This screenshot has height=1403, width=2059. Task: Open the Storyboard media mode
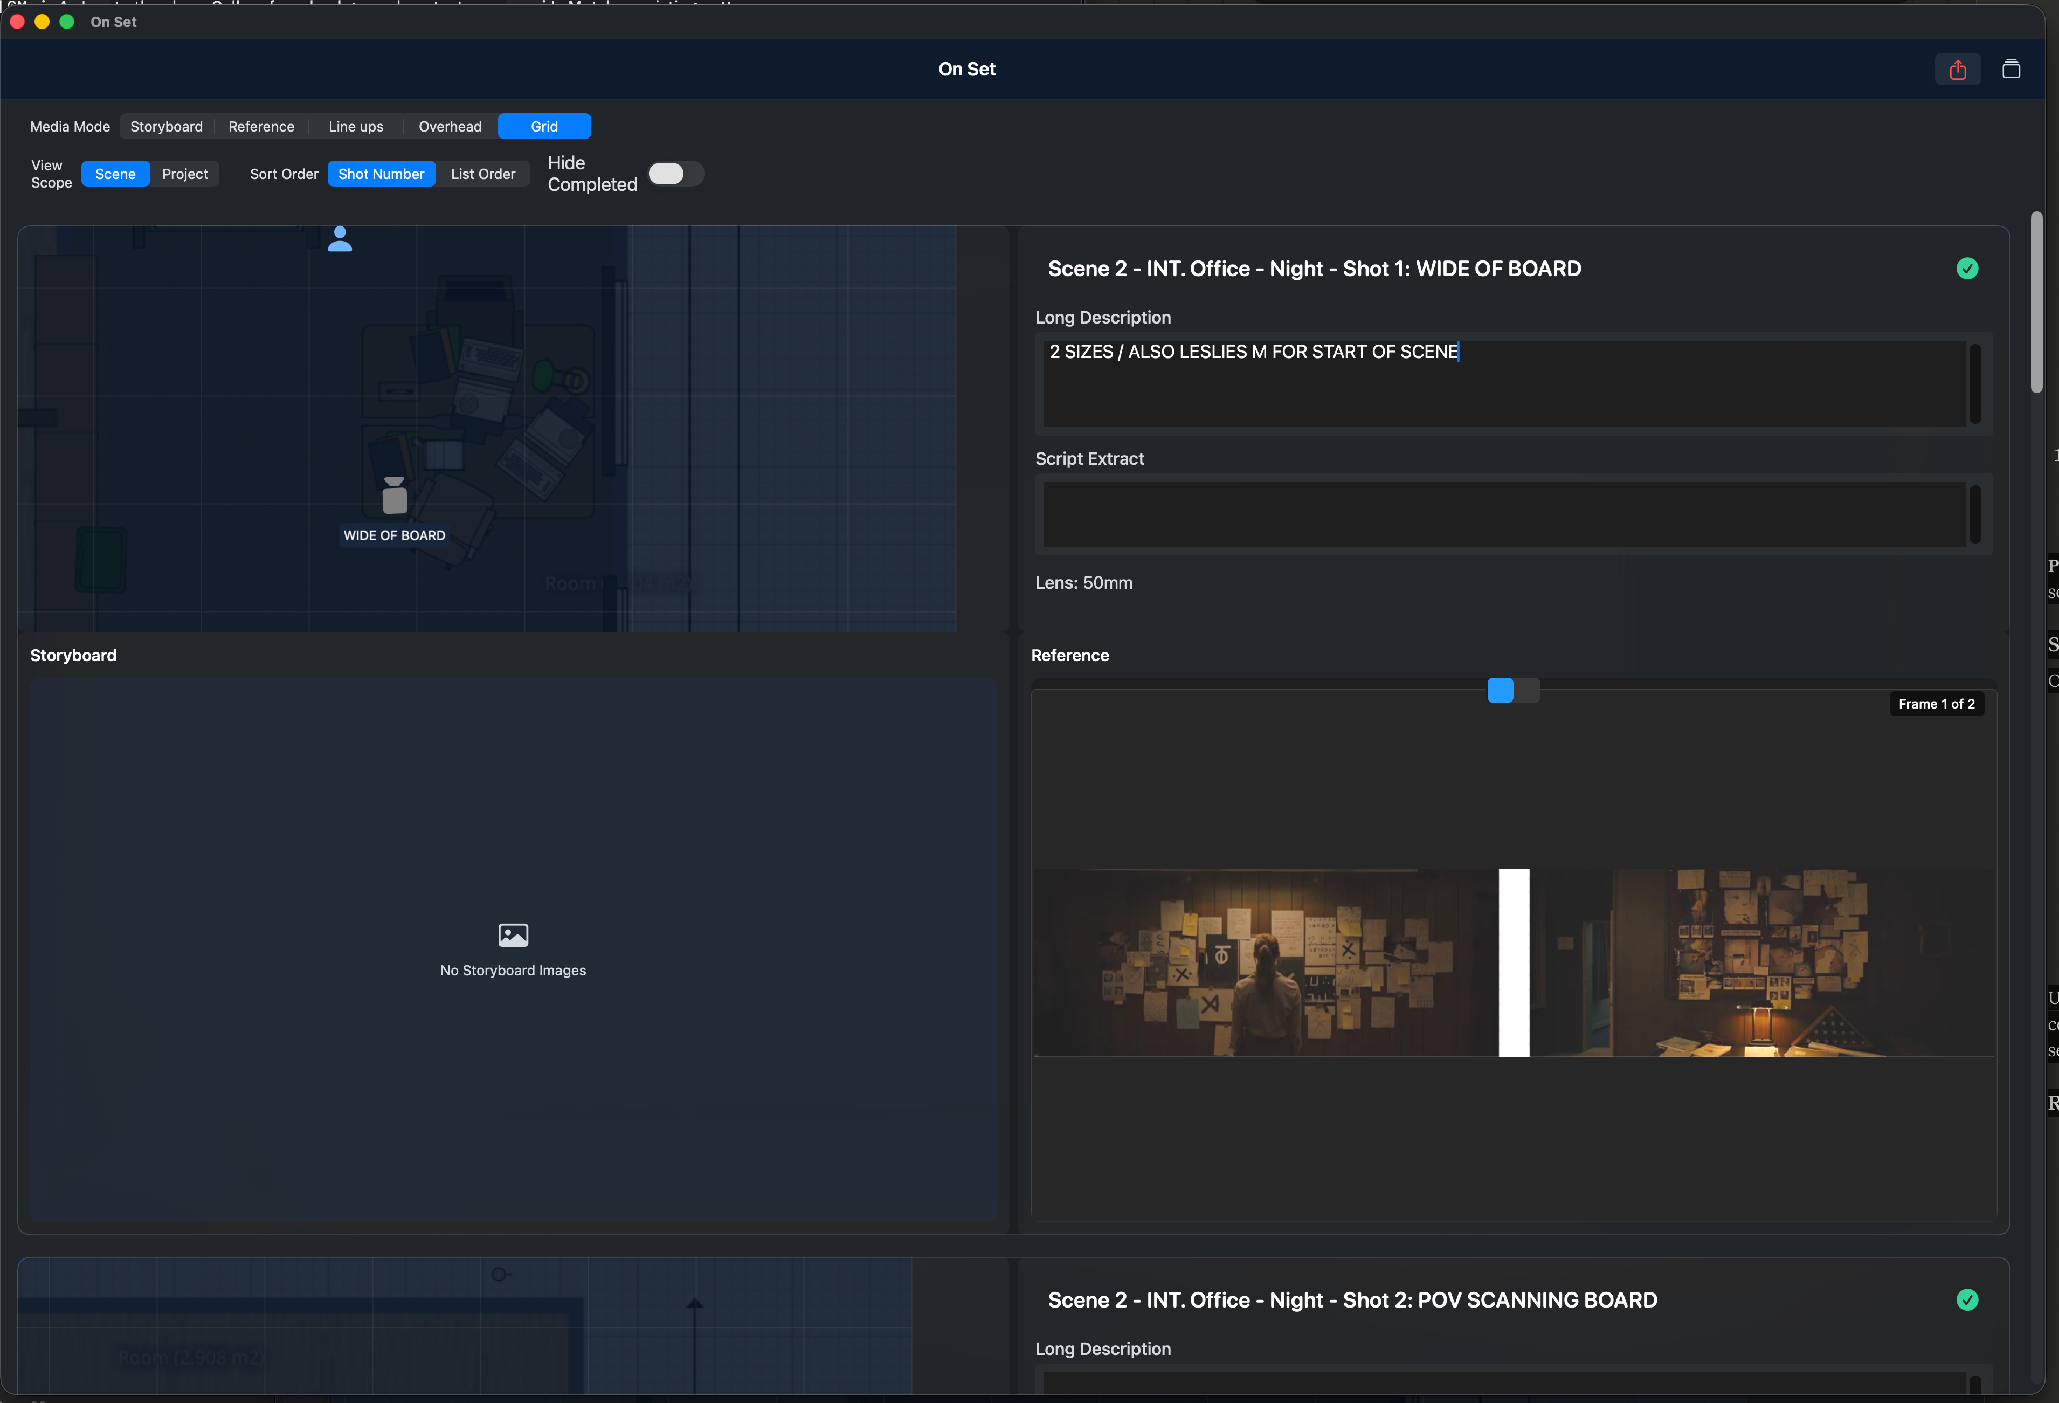165,126
